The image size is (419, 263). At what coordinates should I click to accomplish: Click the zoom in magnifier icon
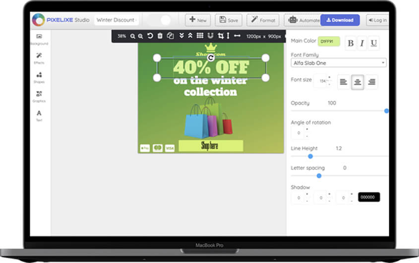[x=133, y=36]
